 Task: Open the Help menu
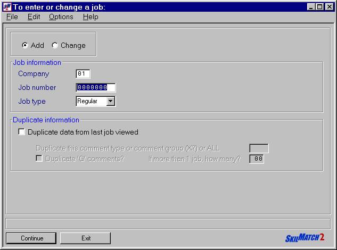tap(91, 16)
